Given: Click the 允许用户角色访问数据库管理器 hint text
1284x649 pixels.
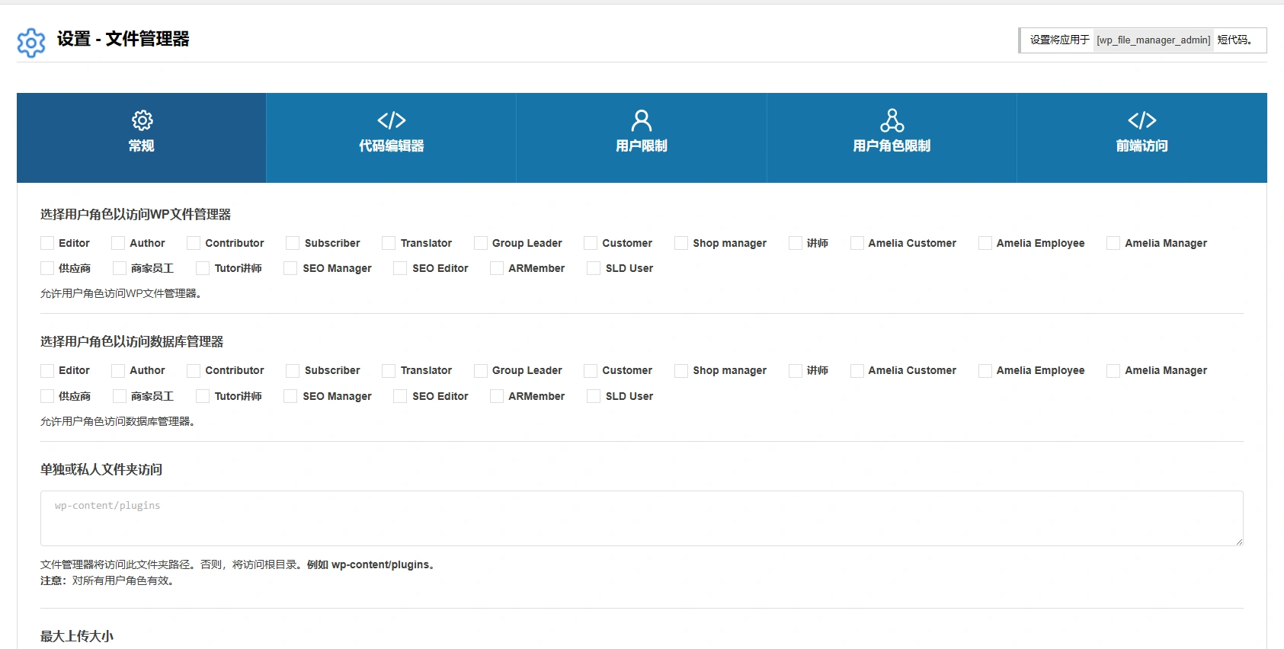Looking at the screenshot, I should point(118,421).
